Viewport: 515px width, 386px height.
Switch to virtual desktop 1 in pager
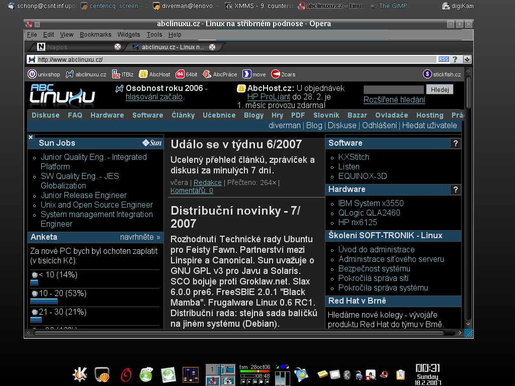click(212, 369)
